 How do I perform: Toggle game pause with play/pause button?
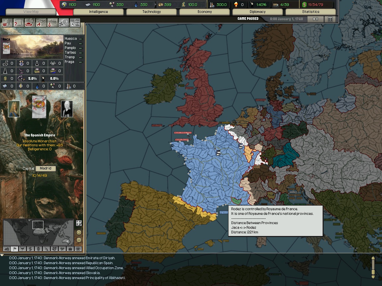315,19
